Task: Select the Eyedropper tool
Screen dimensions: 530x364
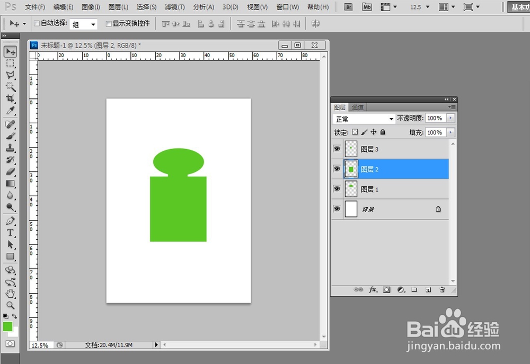Action: tap(11, 111)
